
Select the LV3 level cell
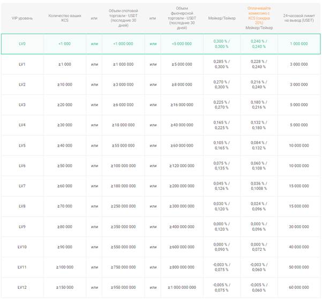[22, 105]
